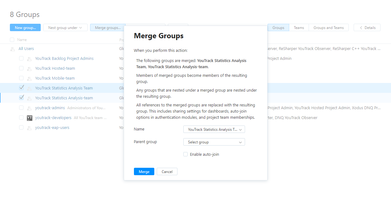The height and width of the screenshot is (198, 391).
Task: Click the 'Enable auto-join' label text
Action: pyautogui.click(x=204, y=154)
